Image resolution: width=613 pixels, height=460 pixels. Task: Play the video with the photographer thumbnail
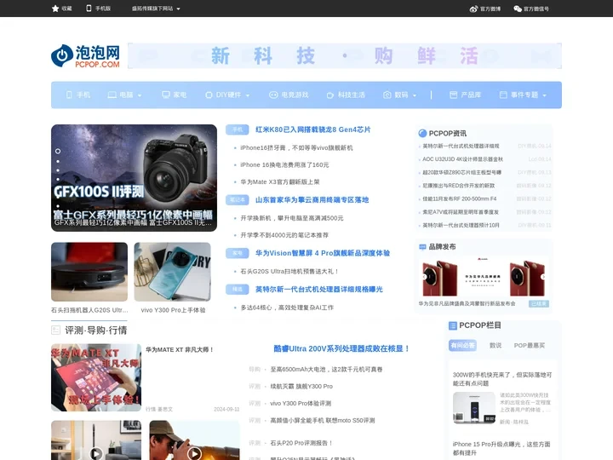tap(194, 453)
